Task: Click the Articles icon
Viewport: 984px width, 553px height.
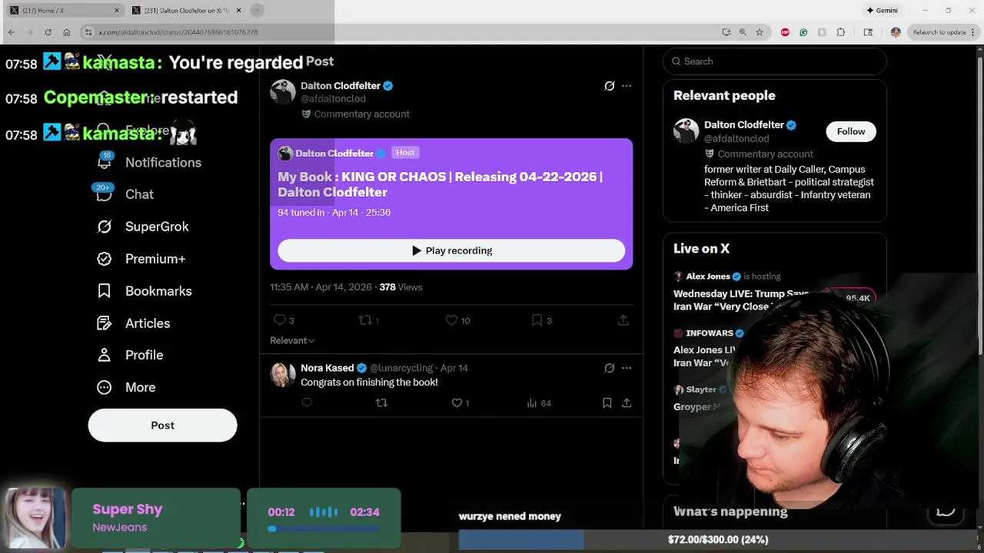Action: coord(105,323)
